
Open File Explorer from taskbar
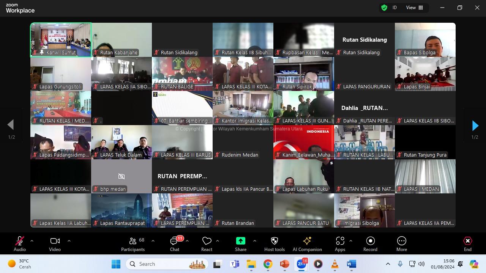251,264
